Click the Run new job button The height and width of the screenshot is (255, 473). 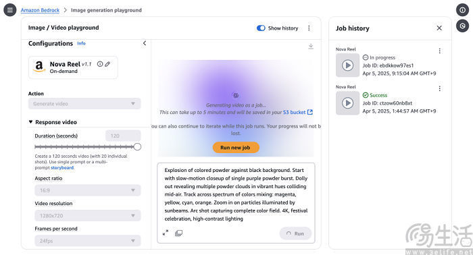[235, 148]
